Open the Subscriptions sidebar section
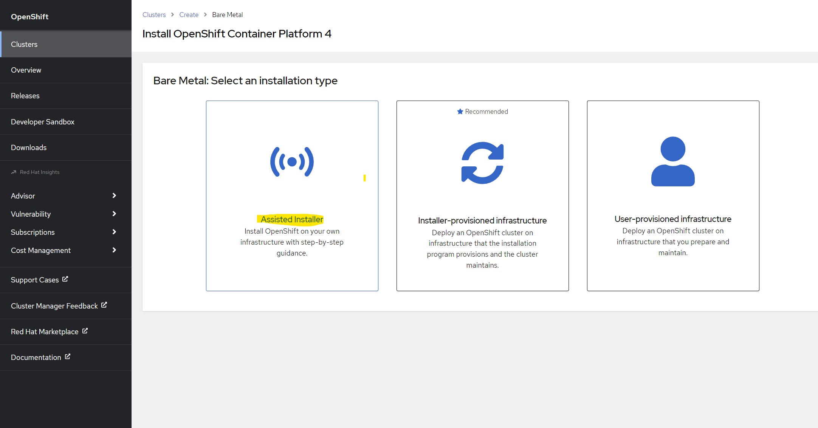 (x=66, y=232)
